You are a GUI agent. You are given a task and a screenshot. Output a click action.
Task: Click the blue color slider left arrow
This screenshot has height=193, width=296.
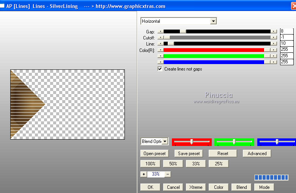(x=161, y=62)
